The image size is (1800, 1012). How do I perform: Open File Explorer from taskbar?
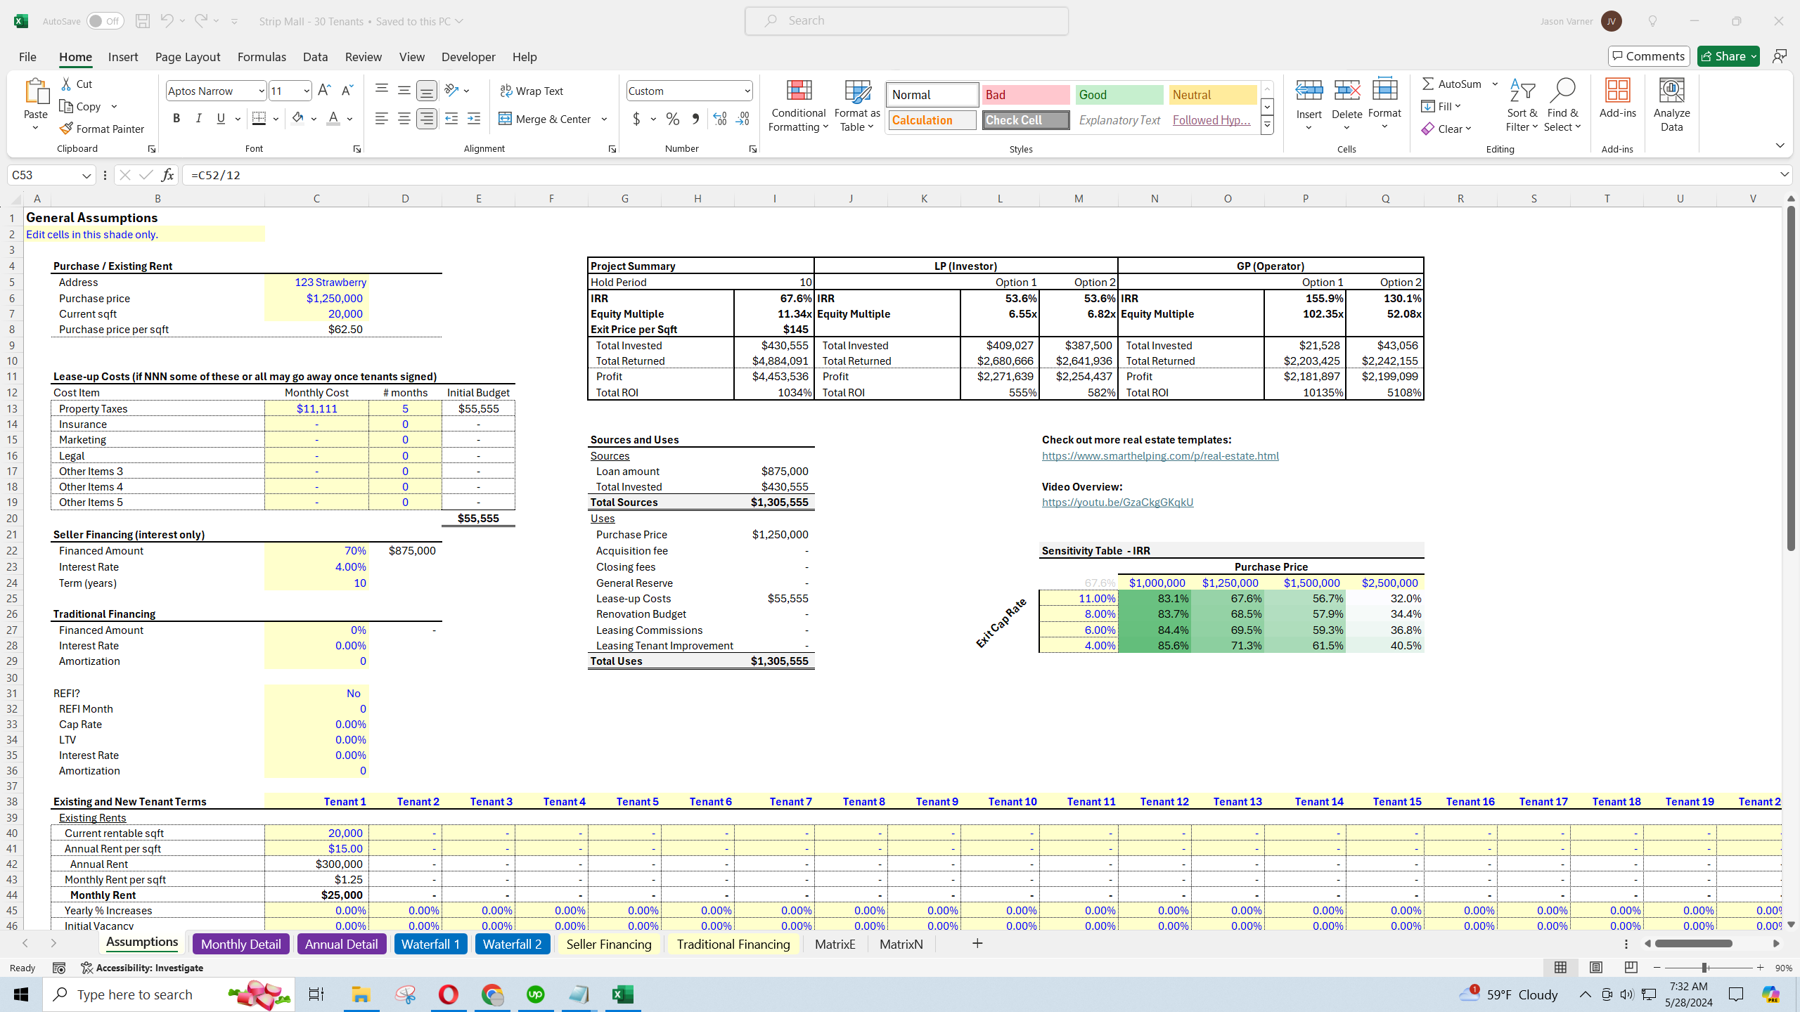pos(361,994)
